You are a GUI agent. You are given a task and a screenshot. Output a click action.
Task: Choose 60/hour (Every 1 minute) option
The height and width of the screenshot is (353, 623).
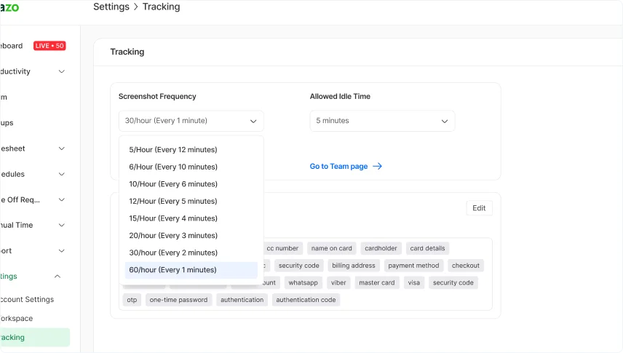tap(173, 270)
